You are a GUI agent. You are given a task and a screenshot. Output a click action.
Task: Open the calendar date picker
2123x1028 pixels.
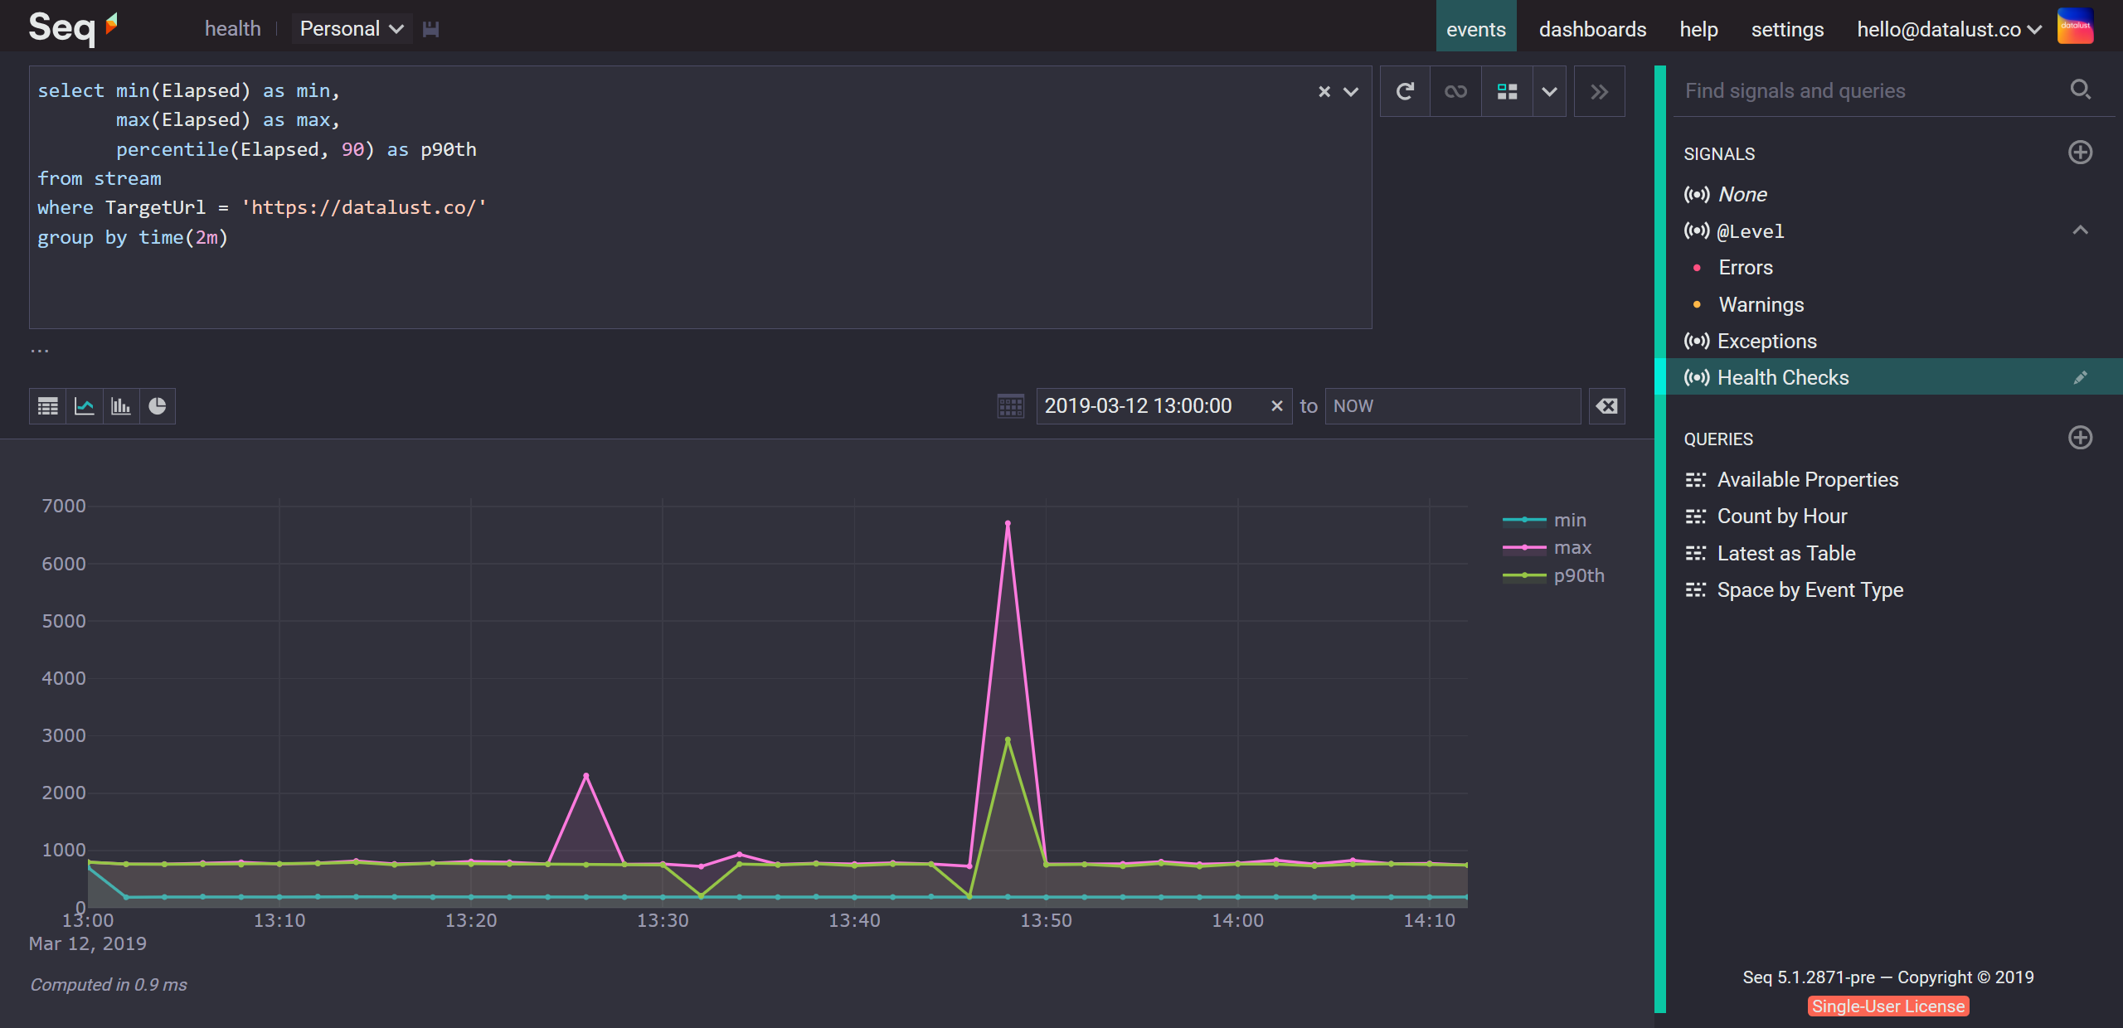(x=1010, y=406)
